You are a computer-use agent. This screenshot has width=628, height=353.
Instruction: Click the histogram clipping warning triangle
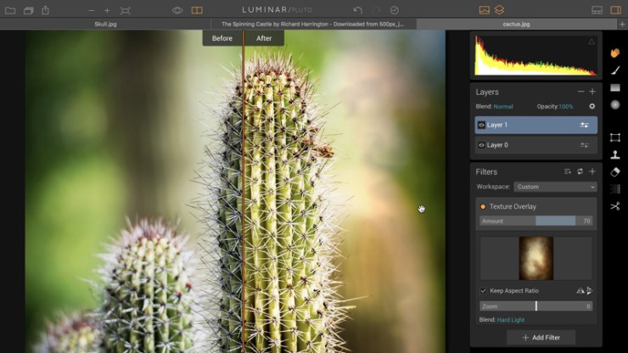[x=592, y=42]
